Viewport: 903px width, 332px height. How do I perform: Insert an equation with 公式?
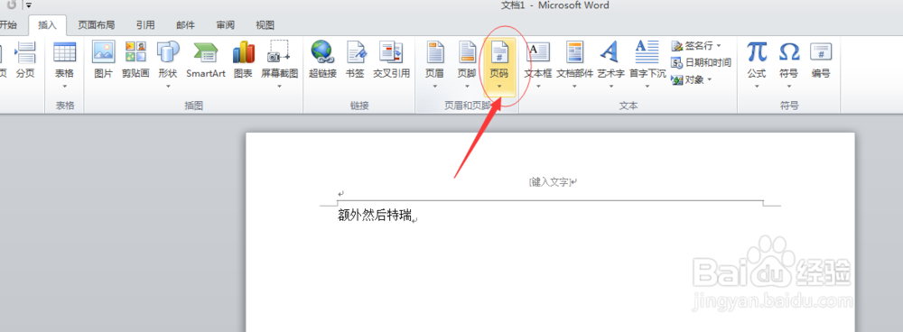(757, 64)
